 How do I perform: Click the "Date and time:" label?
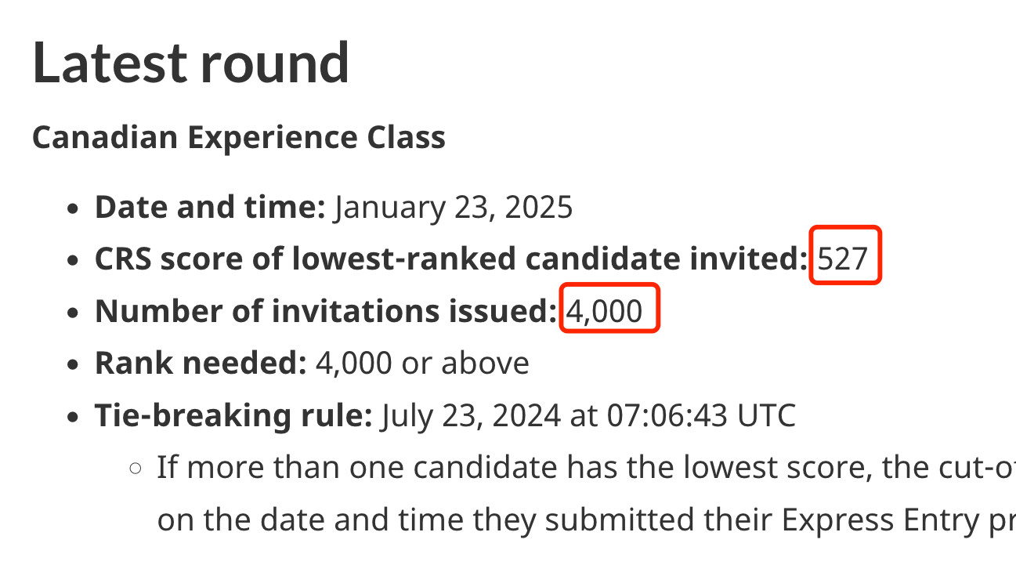210,208
